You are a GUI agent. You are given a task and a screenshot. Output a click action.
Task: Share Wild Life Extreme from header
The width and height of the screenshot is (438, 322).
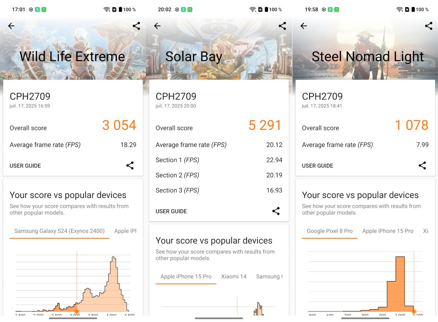136,26
